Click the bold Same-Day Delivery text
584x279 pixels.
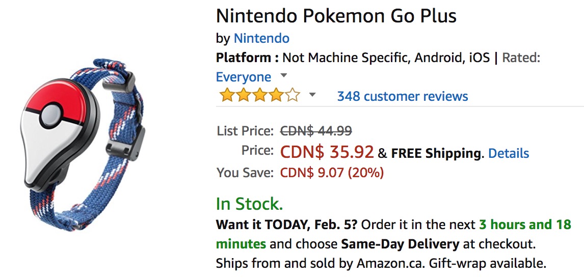400,244
